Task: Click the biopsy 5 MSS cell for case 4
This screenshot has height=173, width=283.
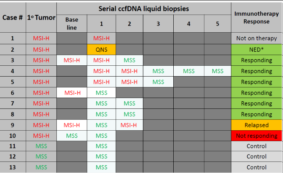Action: tap(217, 71)
